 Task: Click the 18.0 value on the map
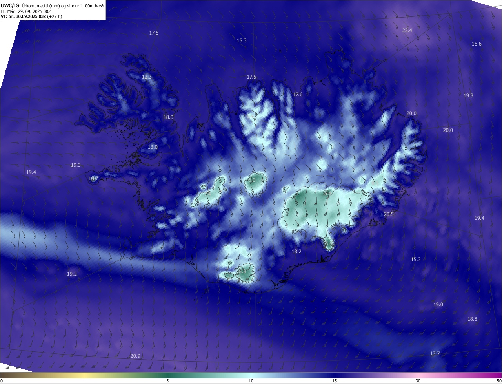pos(168,117)
